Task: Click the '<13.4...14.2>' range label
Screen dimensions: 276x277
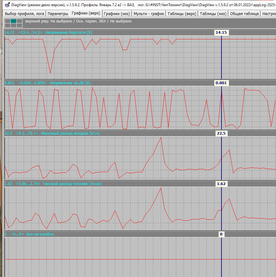Action: (x=30, y=33)
